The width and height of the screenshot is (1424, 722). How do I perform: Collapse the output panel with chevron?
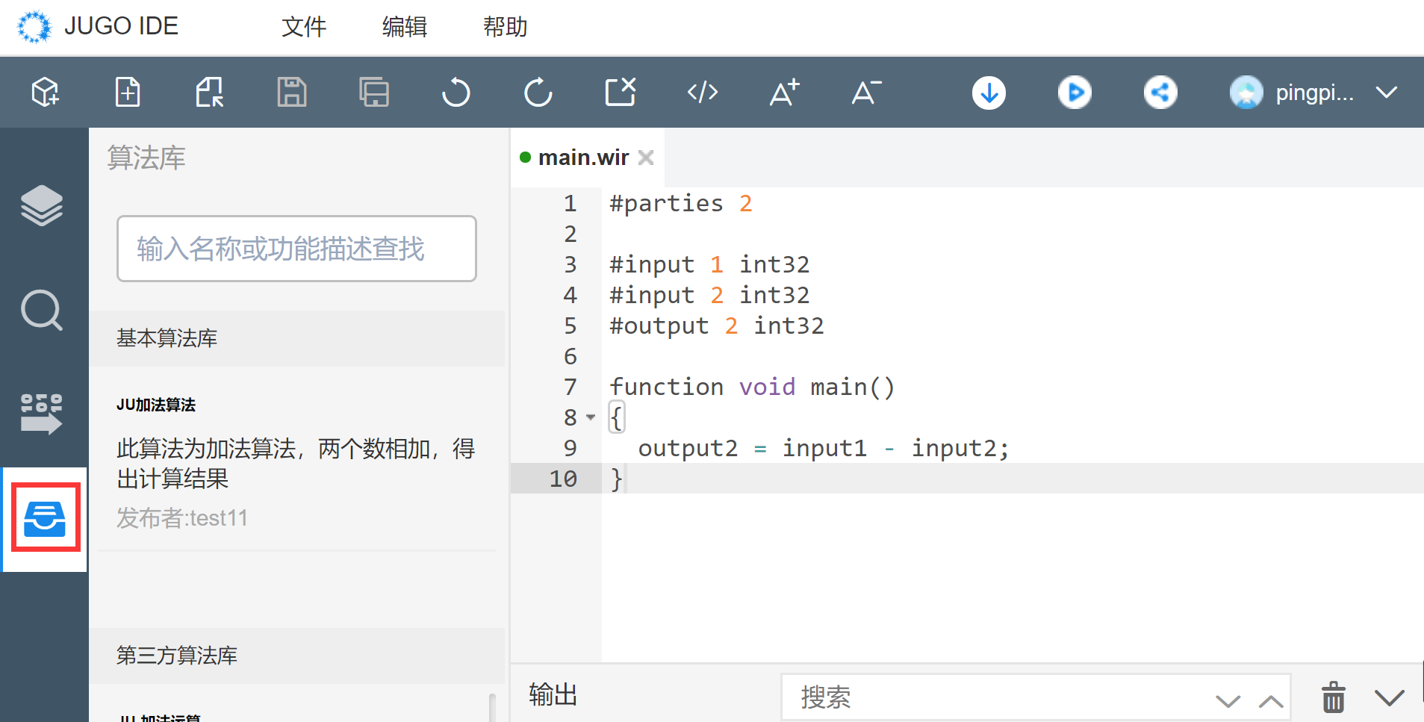click(1389, 698)
